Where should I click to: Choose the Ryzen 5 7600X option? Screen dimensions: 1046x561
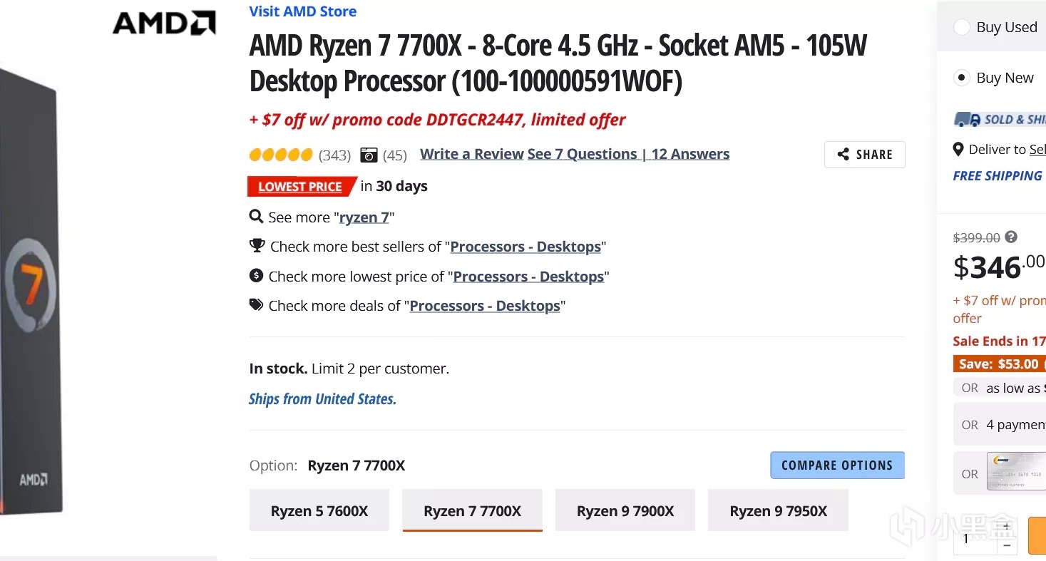(319, 510)
